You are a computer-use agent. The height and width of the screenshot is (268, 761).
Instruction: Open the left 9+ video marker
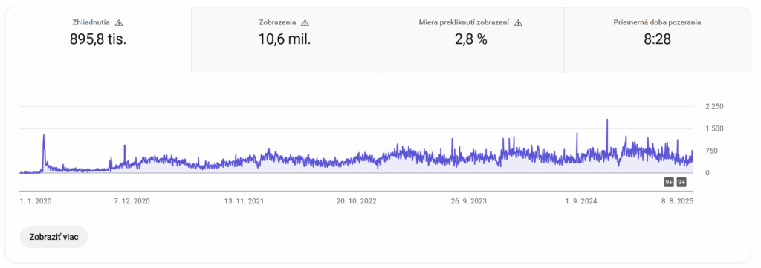(x=669, y=182)
